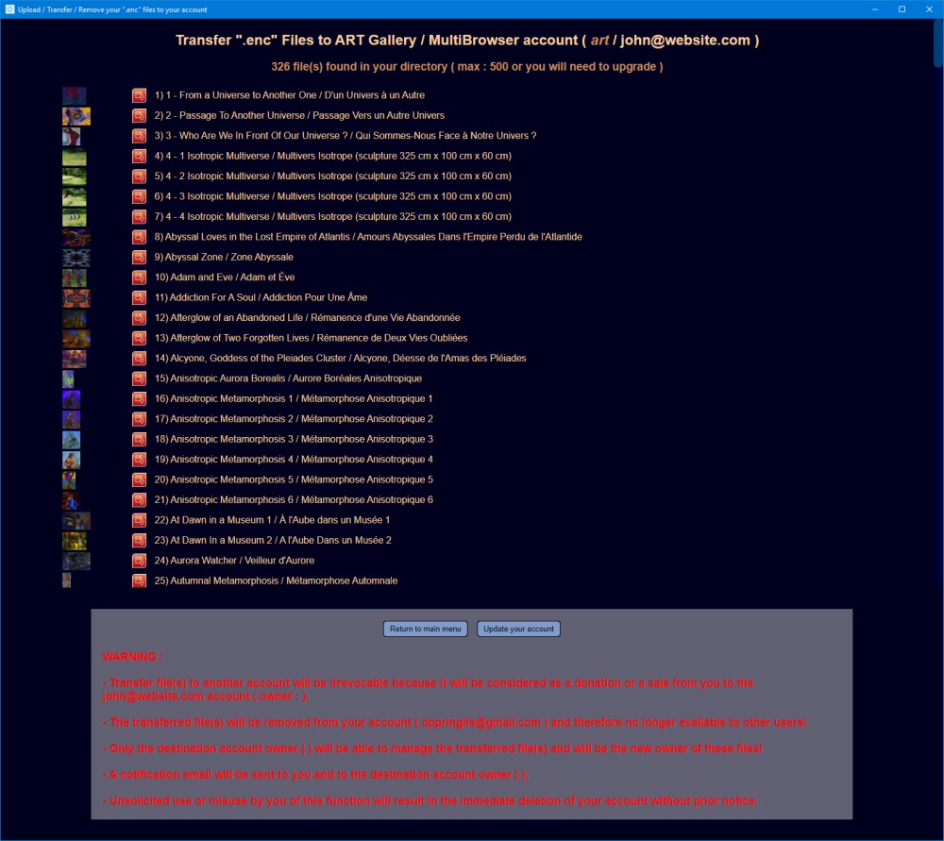This screenshot has height=841, width=944.
Task: Click the transfer icon beside 'Anisotropic Aurora Borealis'
Action: (x=139, y=378)
